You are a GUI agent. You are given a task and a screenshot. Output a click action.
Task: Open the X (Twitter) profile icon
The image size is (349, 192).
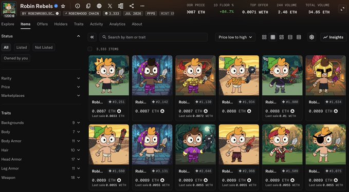(x=110, y=6)
